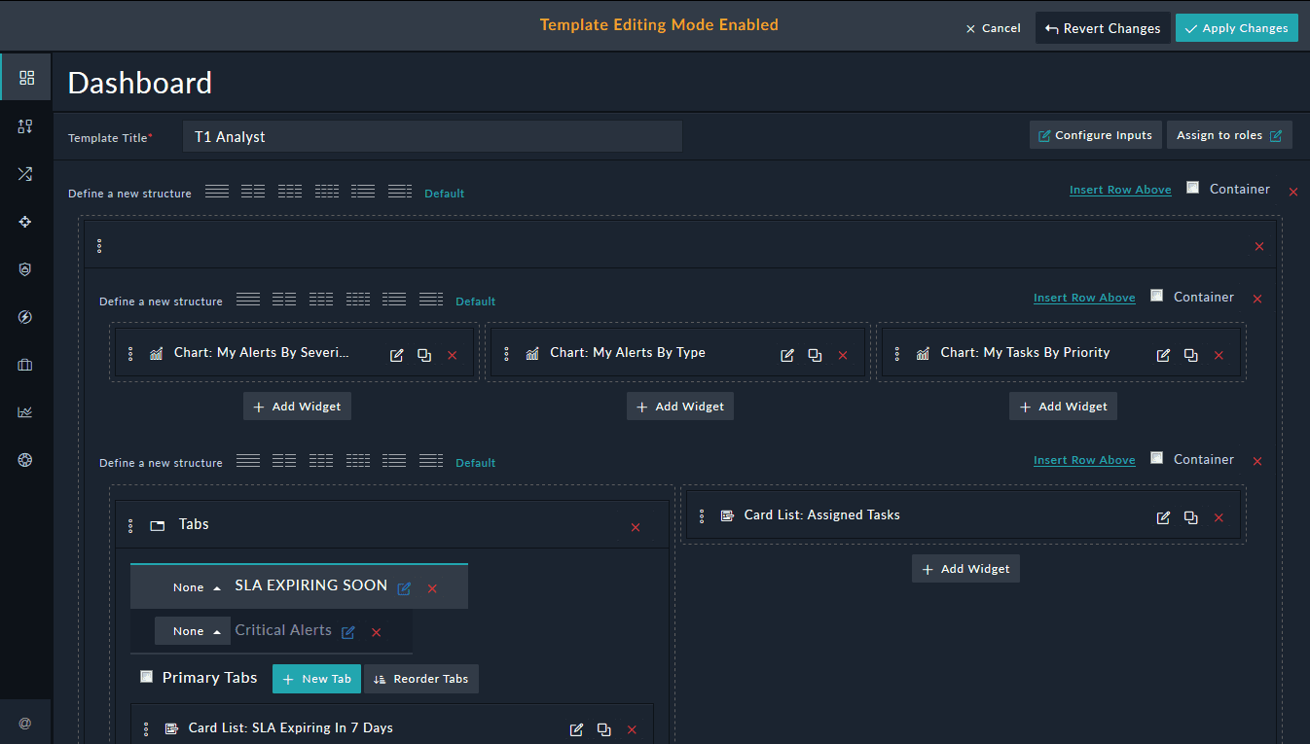Screen dimensions: 1310x744
Task: Open the None dropdown for SLA EXPIRING SOON
Action: coord(197,587)
